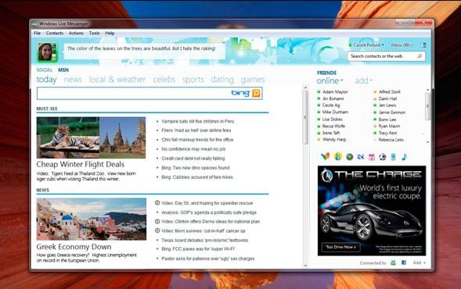This screenshot has height=289, width=461.
Task: Click video icon beside Mom survives story
Action: click(157, 230)
